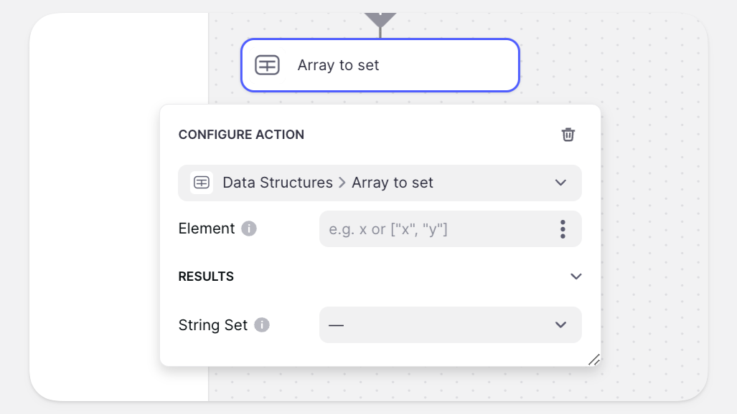
Task: Show info for the String Set result
Action: tap(262, 325)
